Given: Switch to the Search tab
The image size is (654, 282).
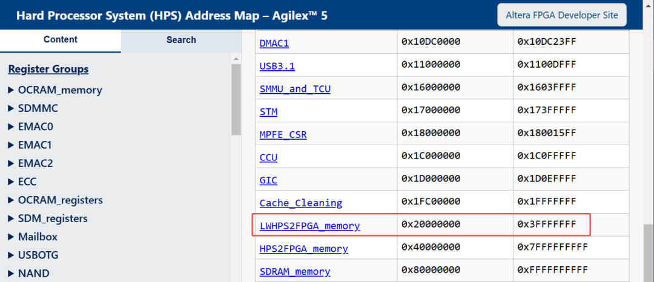Looking at the screenshot, I should [x=181, y=40].
